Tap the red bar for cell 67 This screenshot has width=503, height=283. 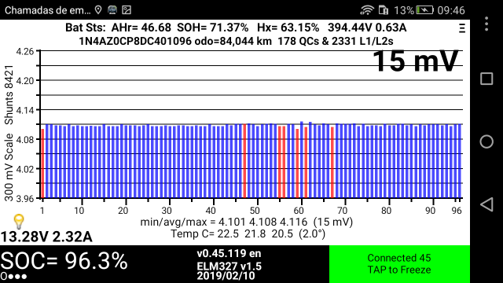pos(332,163)
